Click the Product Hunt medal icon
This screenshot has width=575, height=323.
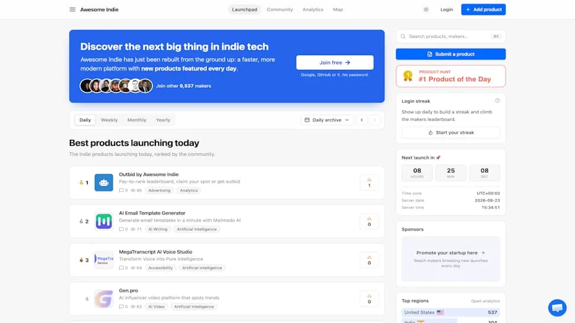pyautogui.click(x=408, y=76)
